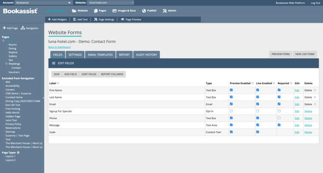Select Free Parking page in sidebar
This screenshot has height=173, width=323.
[x=13, y=109]
